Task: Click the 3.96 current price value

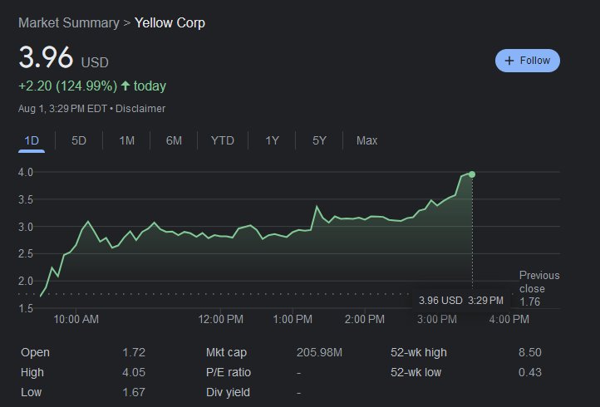Action: click(x=46, y=57)
